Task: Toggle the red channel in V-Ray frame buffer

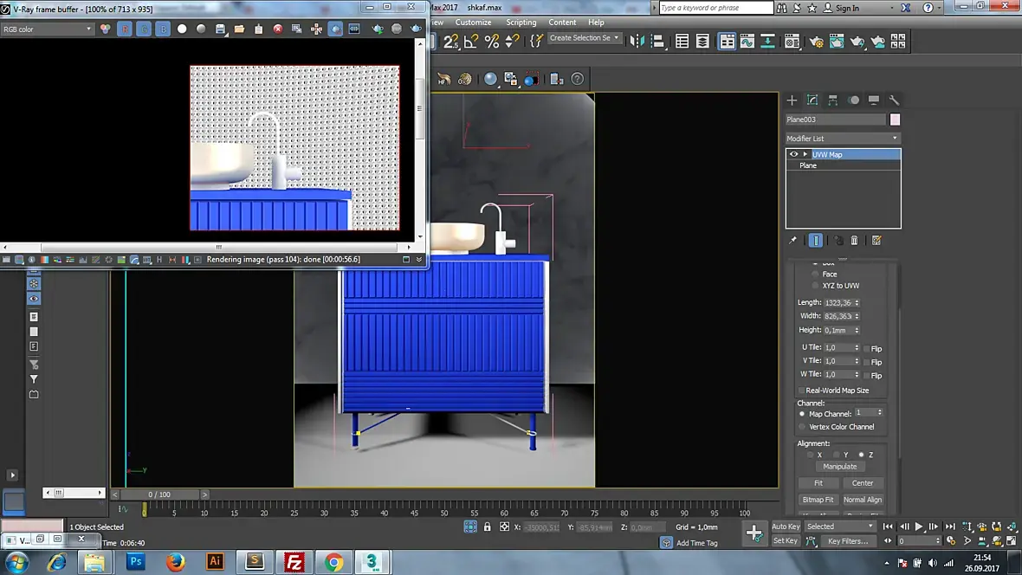Action: (124, 29)
